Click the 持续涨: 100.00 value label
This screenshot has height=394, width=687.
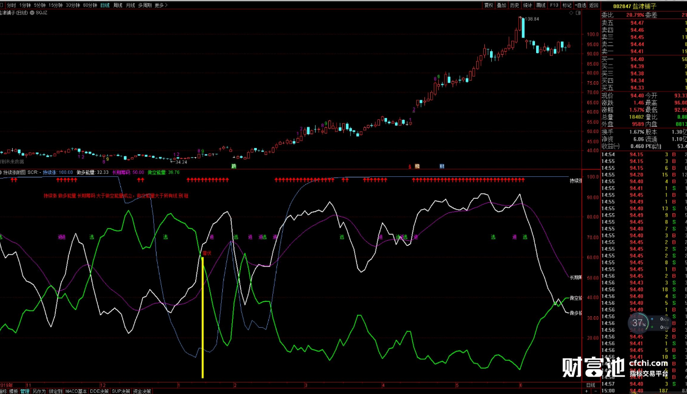[x=58, y=172]
